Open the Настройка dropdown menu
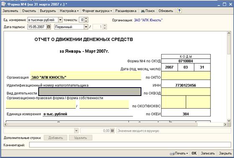Image resolution: width=234 pixels, height=158 pixels. [69, 11]
